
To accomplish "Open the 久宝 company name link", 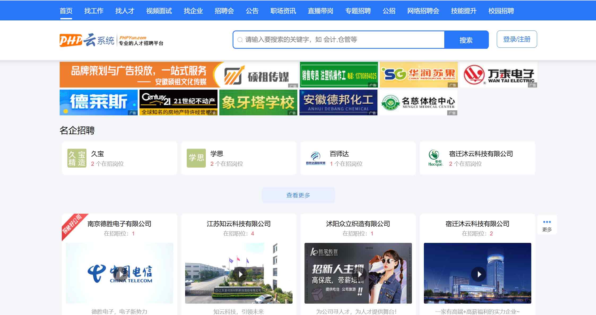I will tap(98, 154).
